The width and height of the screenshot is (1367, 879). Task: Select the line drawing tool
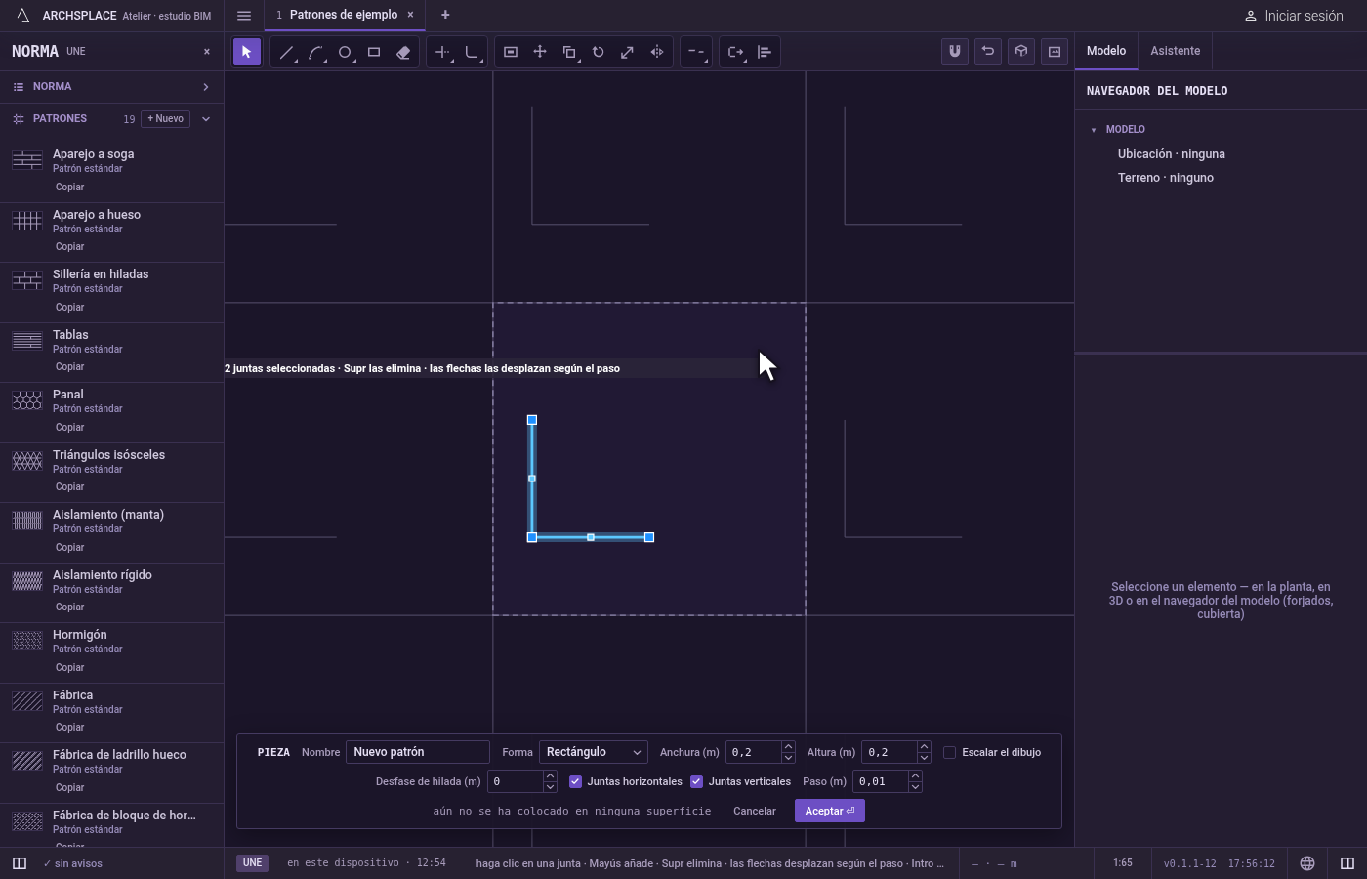coord(286,53)
